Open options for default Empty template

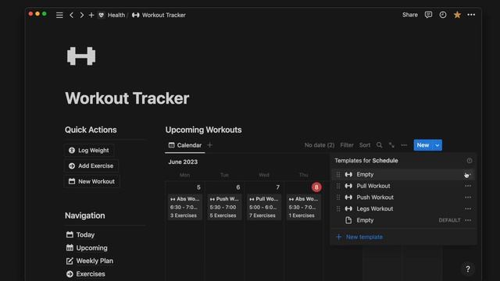coord(468,220)
